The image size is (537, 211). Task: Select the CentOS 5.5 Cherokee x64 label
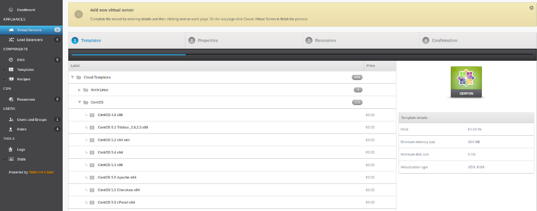point(119,190)
